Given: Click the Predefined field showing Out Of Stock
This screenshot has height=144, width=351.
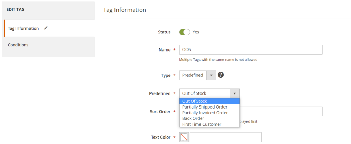Looking at the screenshot, I should 204,93.
